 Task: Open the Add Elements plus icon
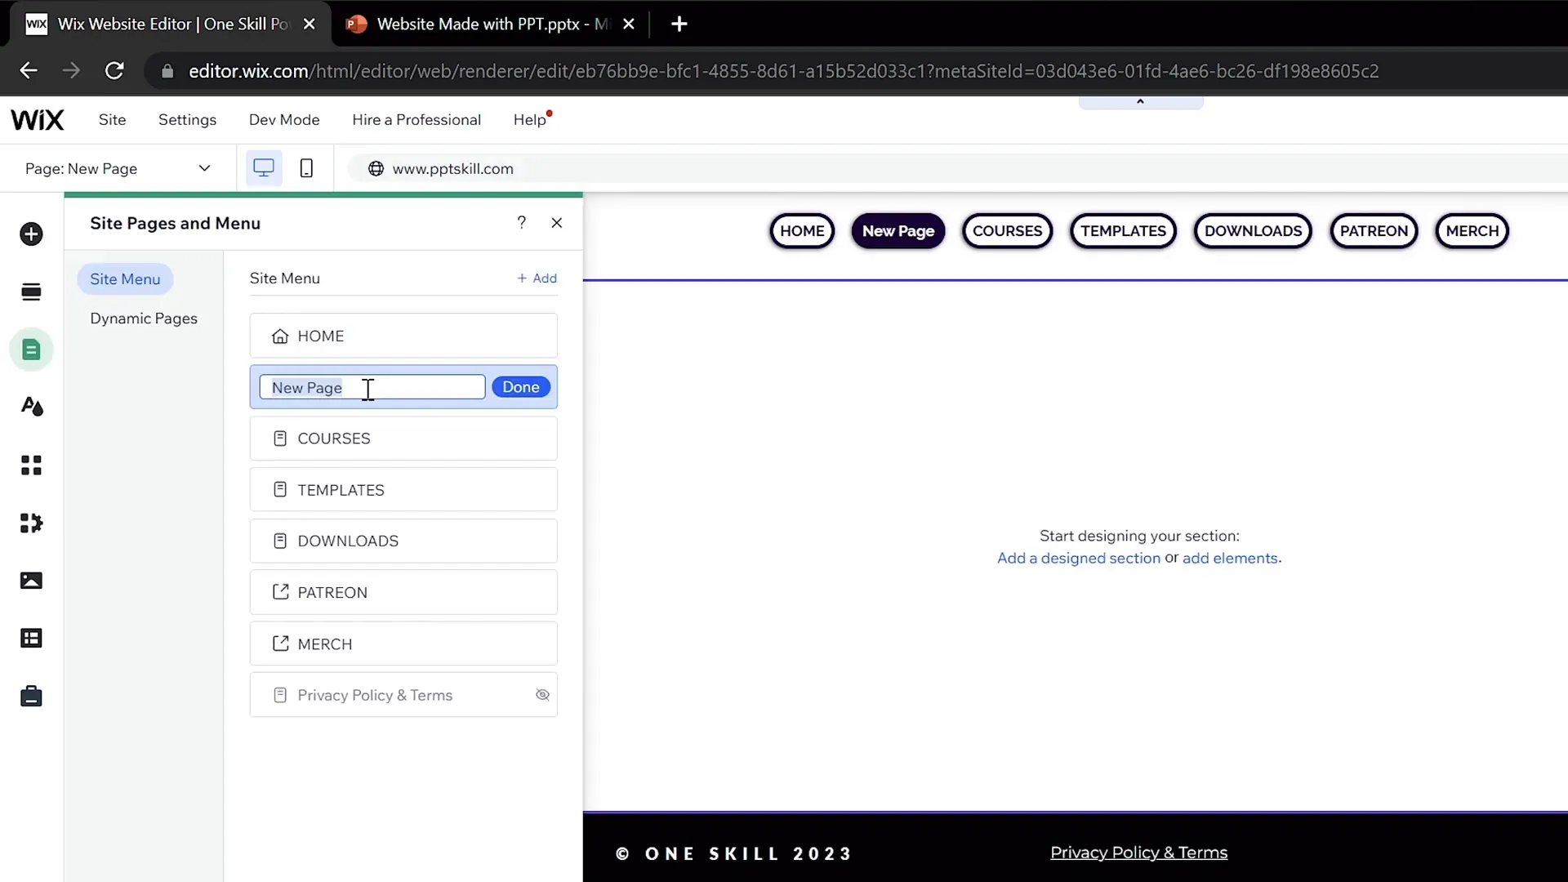pyautogui.click(x=31, y=234)
